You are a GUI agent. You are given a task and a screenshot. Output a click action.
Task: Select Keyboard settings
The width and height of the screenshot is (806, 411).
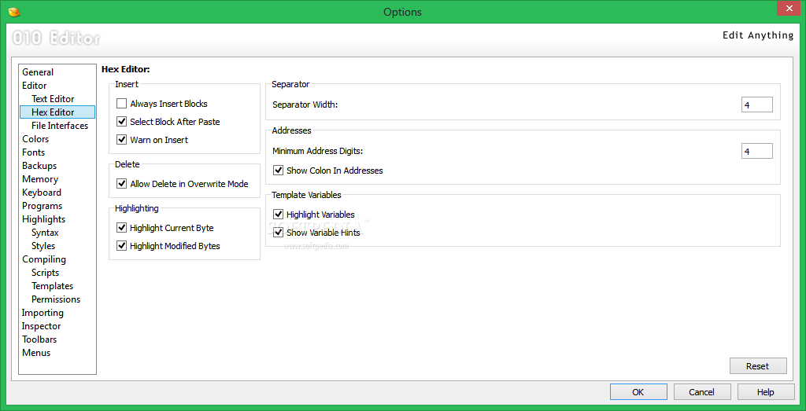pyautogui.click(x=42, y=193)
